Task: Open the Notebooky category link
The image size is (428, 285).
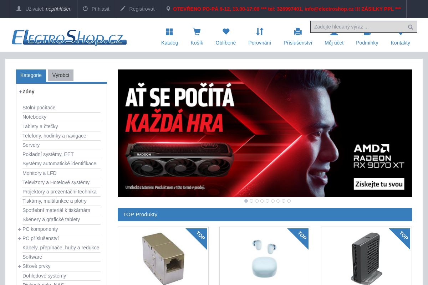Action: (34, 117)
